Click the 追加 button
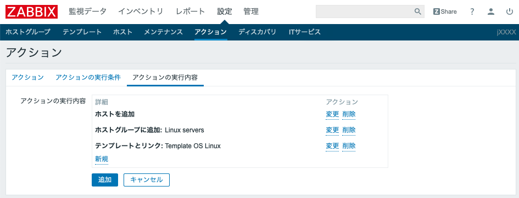Viewport: 519px width, 198px height. point(105,180)
